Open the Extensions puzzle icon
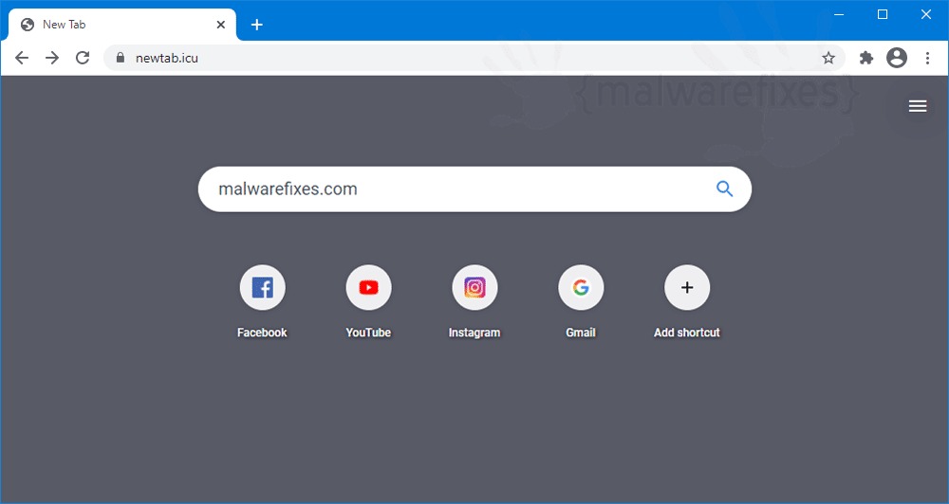949x504 pixels. coord(866,58)
